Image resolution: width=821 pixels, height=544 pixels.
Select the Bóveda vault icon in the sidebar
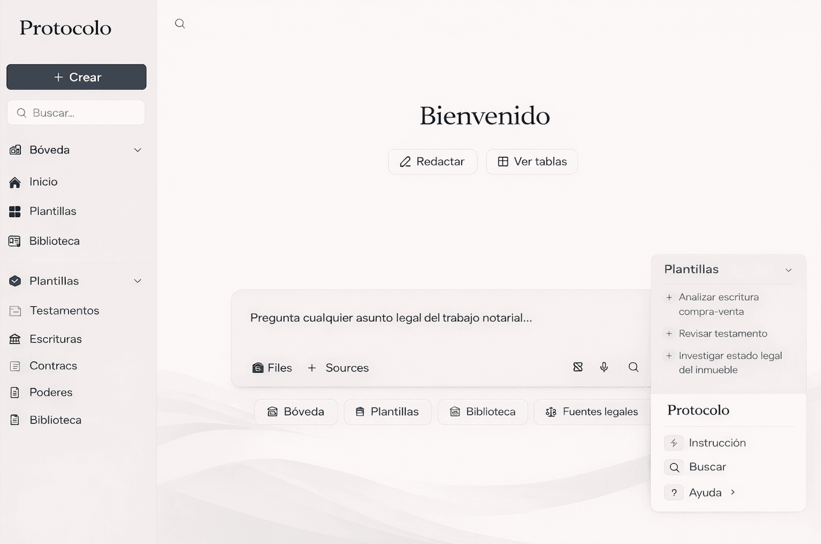click(15, 150)
